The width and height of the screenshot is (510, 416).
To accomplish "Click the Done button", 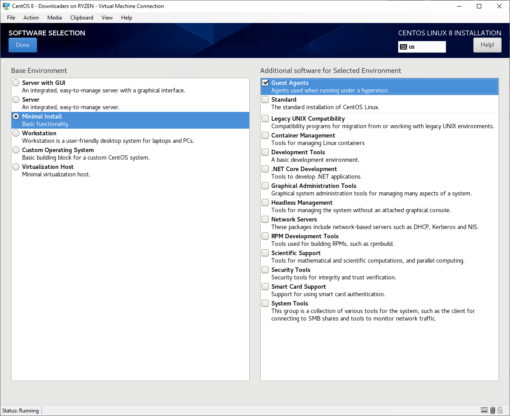I will [23, 45].
